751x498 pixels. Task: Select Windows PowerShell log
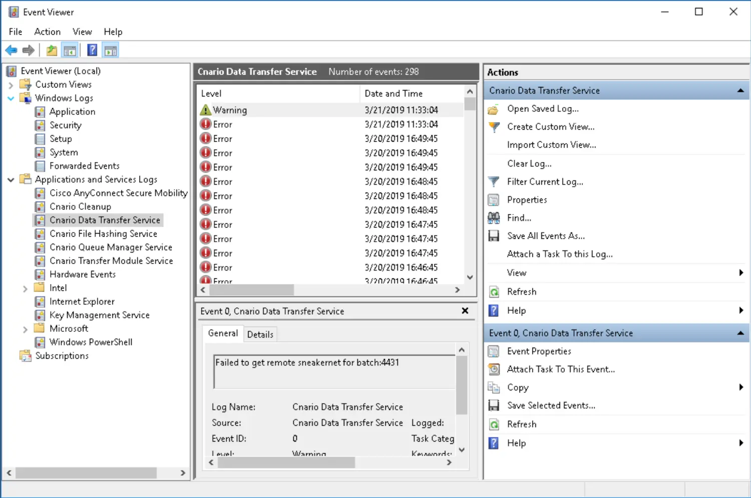point(91,342)
